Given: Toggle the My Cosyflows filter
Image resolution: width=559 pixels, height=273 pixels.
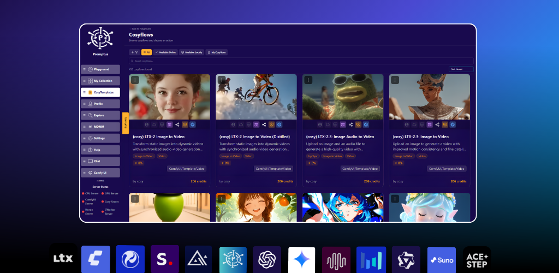Looking at the screenshot, I should pyautogui.click(x=216, y=52).
